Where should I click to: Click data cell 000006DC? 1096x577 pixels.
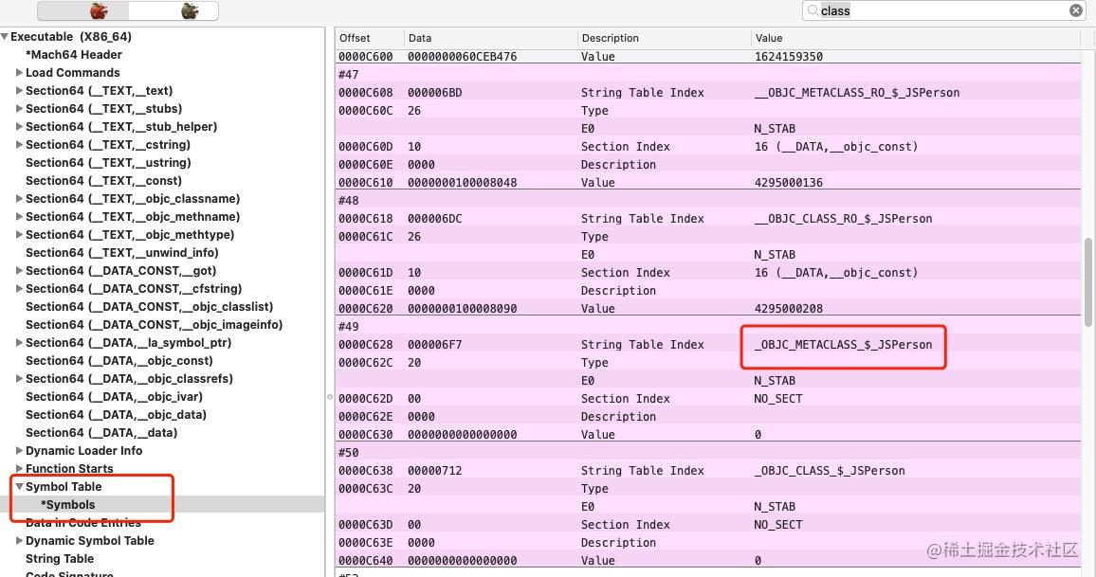click(435, 219)
